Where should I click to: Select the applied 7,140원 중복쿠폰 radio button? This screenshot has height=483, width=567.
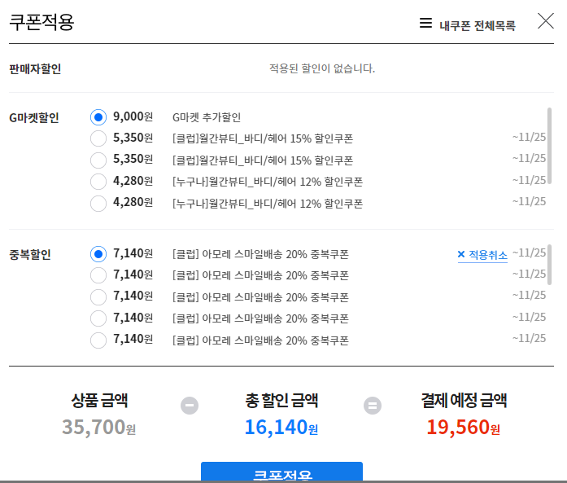click(x=98, y=254)
